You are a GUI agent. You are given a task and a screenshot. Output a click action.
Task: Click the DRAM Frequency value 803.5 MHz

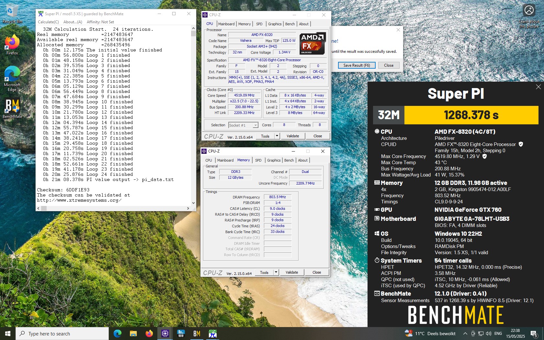click(278, 197)
